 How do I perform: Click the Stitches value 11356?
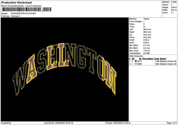click(174, 2)
